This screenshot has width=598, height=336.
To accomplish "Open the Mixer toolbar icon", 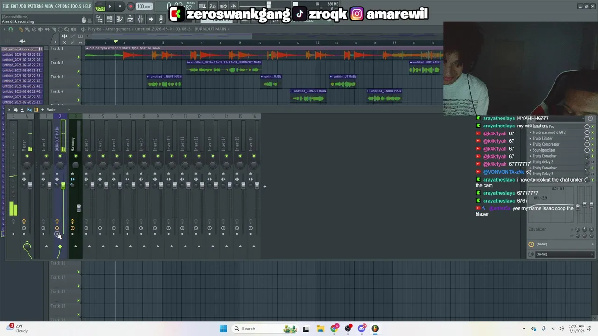I will (x=140, y=19).
